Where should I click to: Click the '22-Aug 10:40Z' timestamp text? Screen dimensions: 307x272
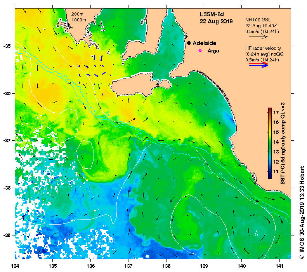tap(261, 26)
